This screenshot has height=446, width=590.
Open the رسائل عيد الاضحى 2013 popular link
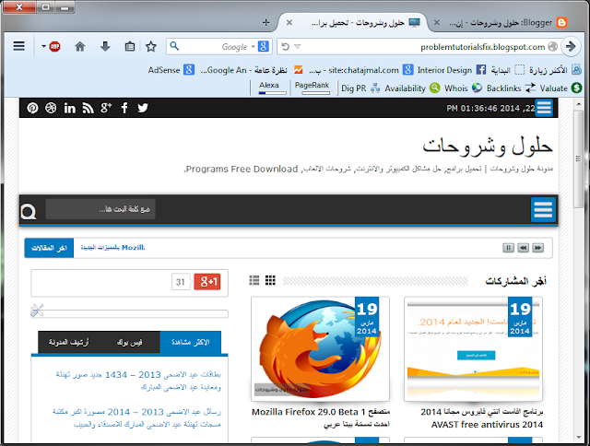point(136,417)
